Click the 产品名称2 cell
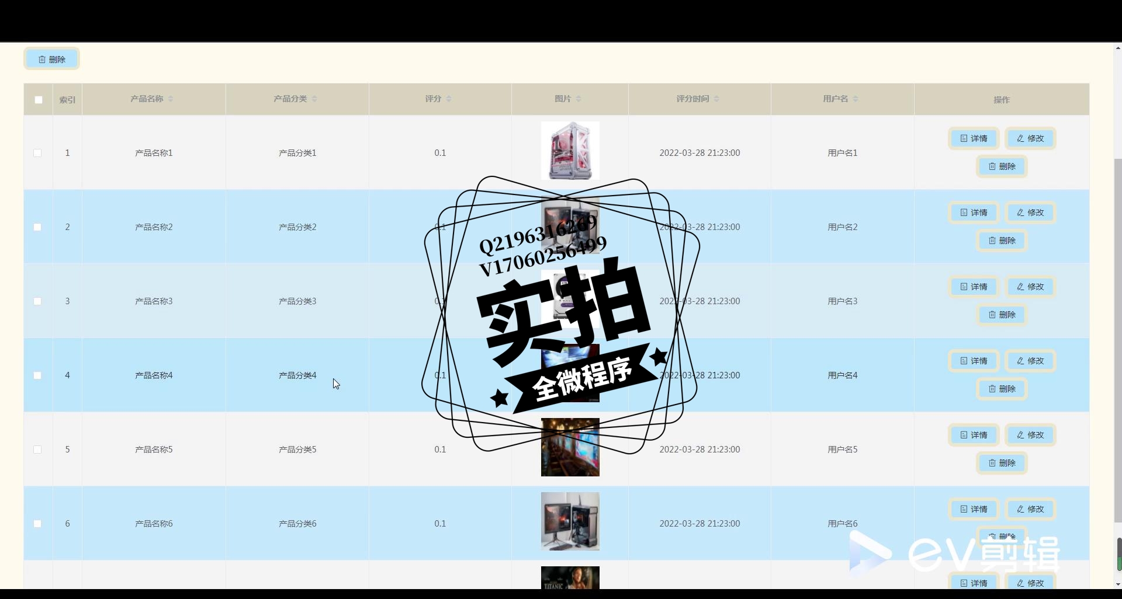This screenshot has width=1122, height=599. (154, 227)
